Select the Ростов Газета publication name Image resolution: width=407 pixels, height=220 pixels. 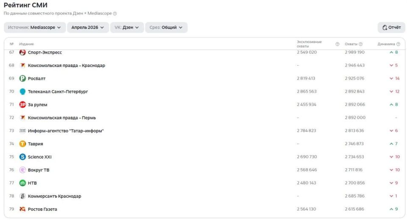coord(42,209)
